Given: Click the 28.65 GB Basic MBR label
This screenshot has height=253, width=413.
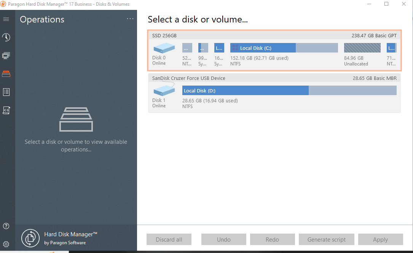Looking at the screenshot, I should click(x=375, y=78).
